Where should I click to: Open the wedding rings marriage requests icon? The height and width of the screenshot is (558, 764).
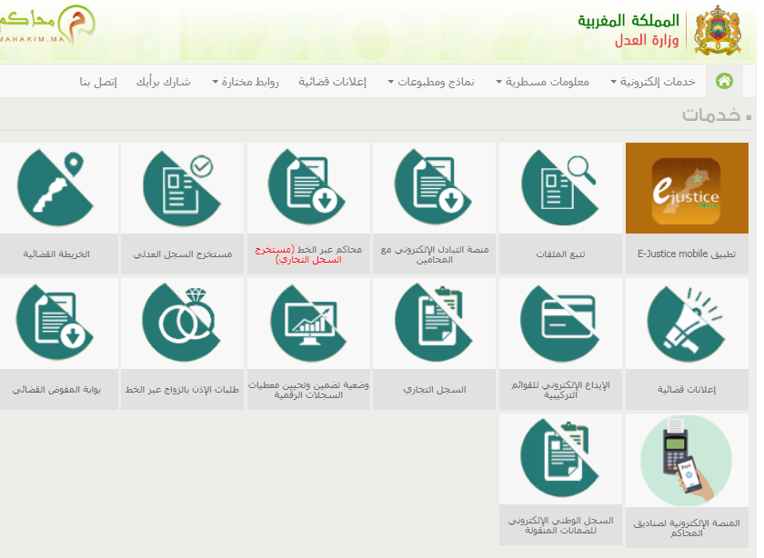pos(181,324)
